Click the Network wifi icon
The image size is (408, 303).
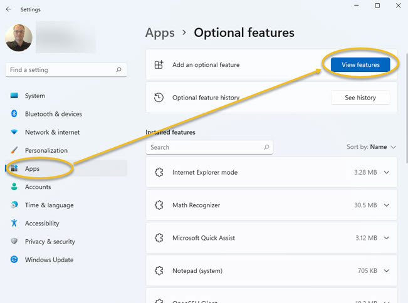coord(14,132)
